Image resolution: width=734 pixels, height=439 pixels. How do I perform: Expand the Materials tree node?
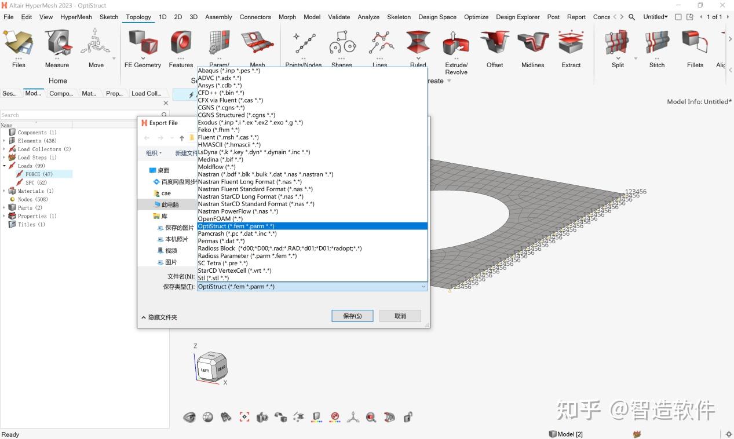click(5, 191)
